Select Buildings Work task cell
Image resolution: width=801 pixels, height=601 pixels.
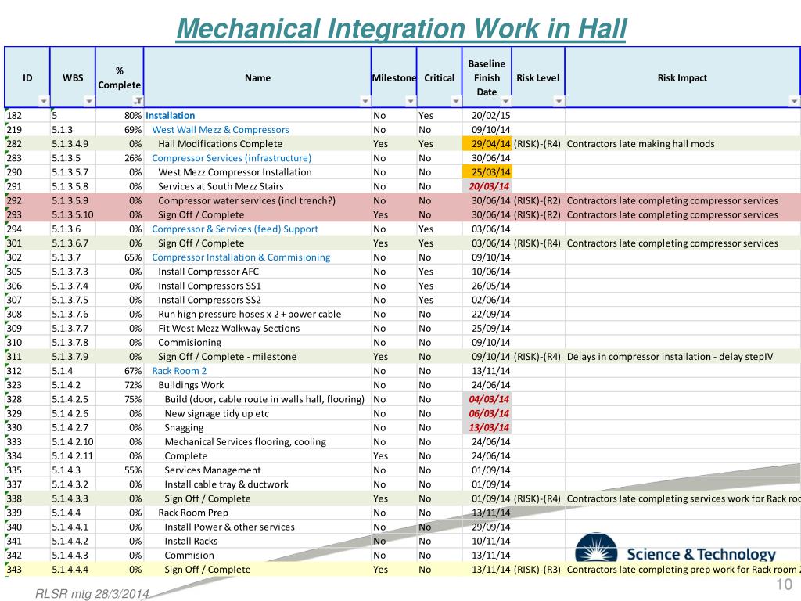[x=258, y=385]
